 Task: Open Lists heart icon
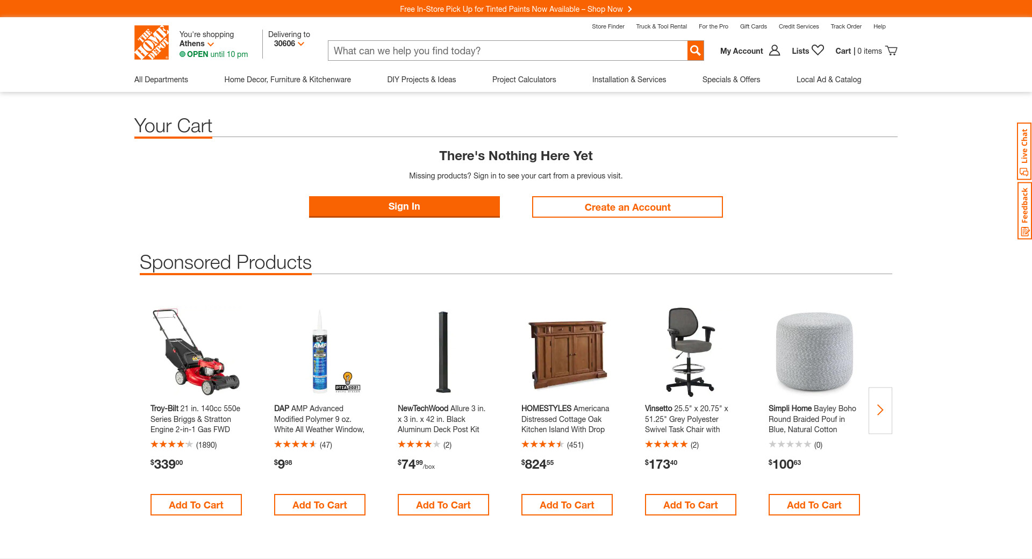(818, 51)
